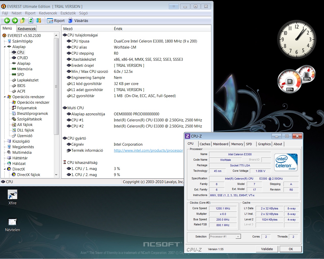The height and width of the screenshot is (259, 324).
Task: Select the Illesztőprogramok tree item
Action: [32, 114]
